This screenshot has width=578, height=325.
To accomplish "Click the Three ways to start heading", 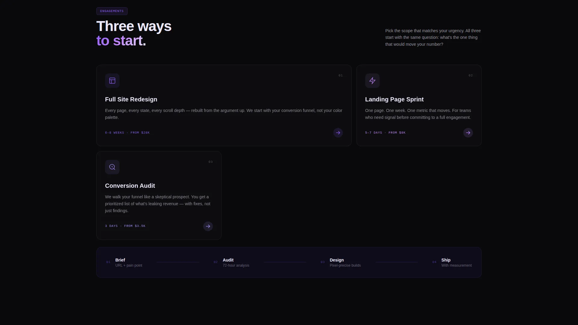I will tap(134, 33).
